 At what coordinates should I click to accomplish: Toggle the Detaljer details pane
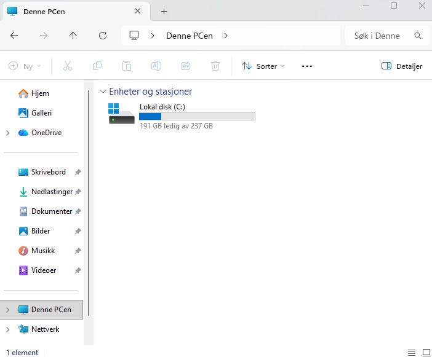click(402, 66)
